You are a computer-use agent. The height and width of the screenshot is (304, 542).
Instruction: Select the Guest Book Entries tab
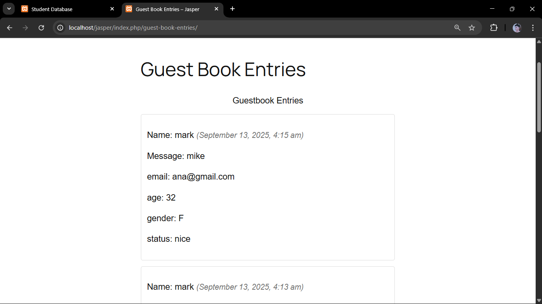click(167, 9)
